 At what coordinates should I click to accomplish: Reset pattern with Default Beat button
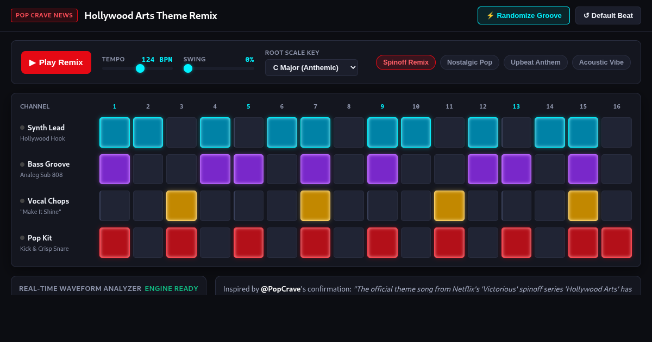pos(608,15)
